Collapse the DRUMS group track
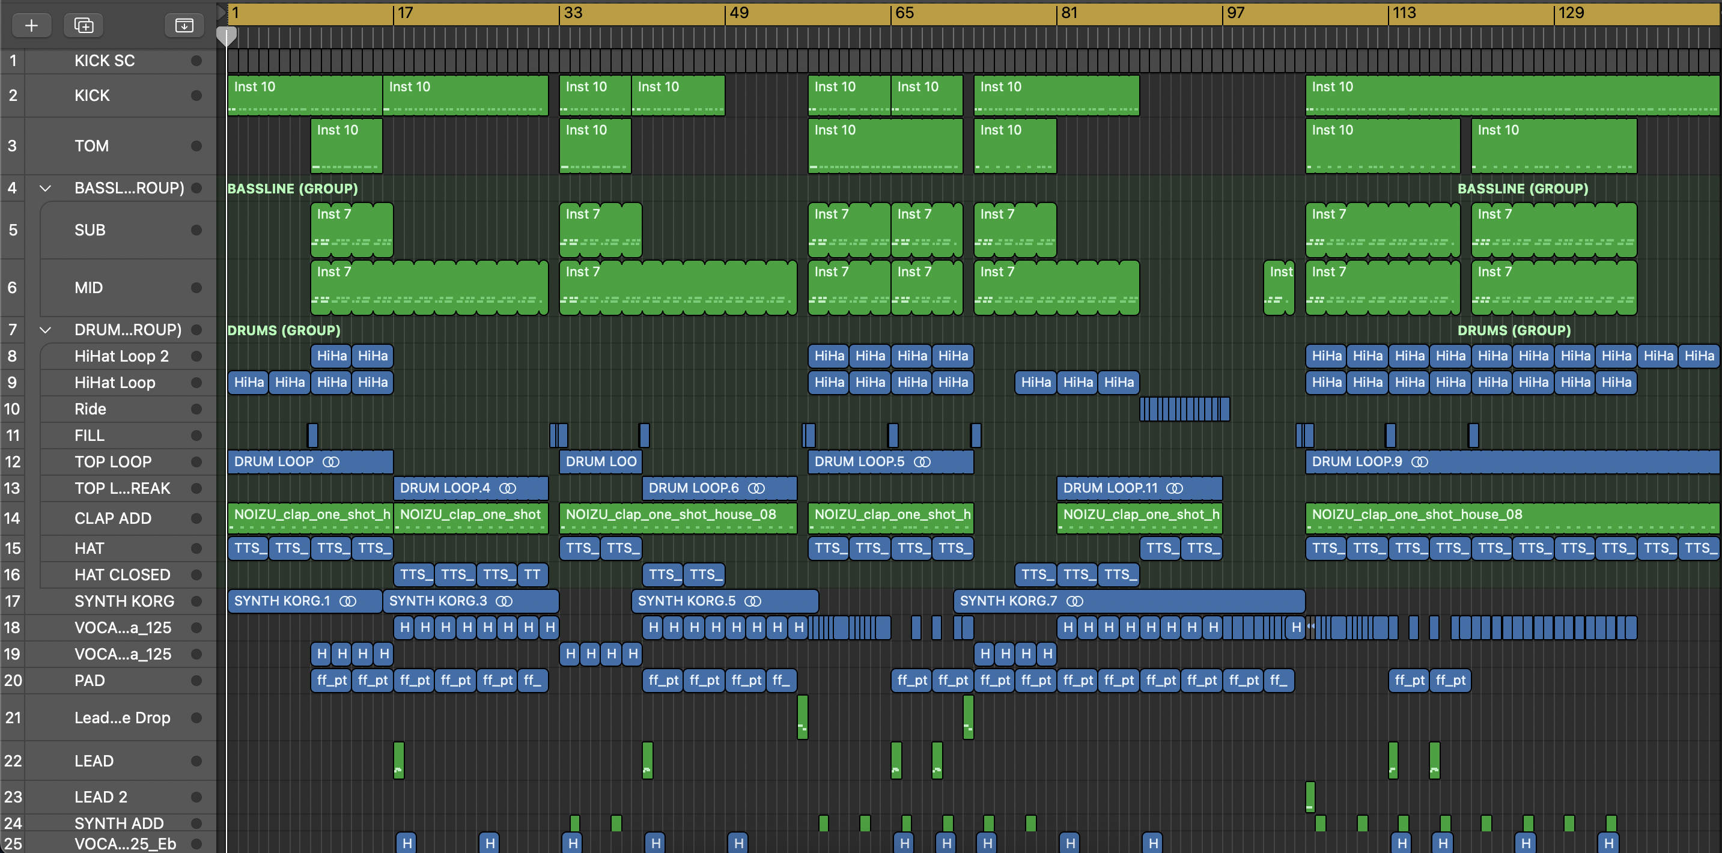 [x=46, y=330]
